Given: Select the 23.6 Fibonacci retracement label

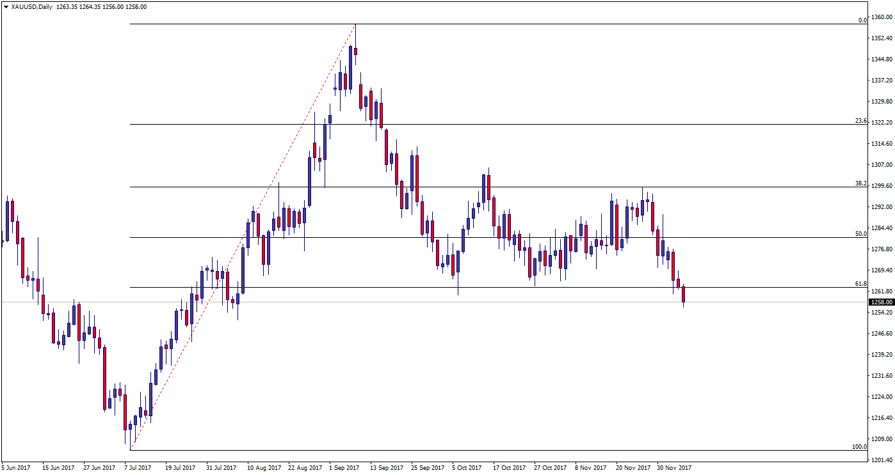Looking at the screenshot, I should click(x=860, y=121).
